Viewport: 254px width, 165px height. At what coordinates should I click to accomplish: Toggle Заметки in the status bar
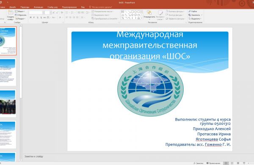(198, 163)
